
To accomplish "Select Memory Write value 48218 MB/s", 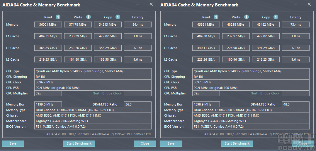I will 236,24.
